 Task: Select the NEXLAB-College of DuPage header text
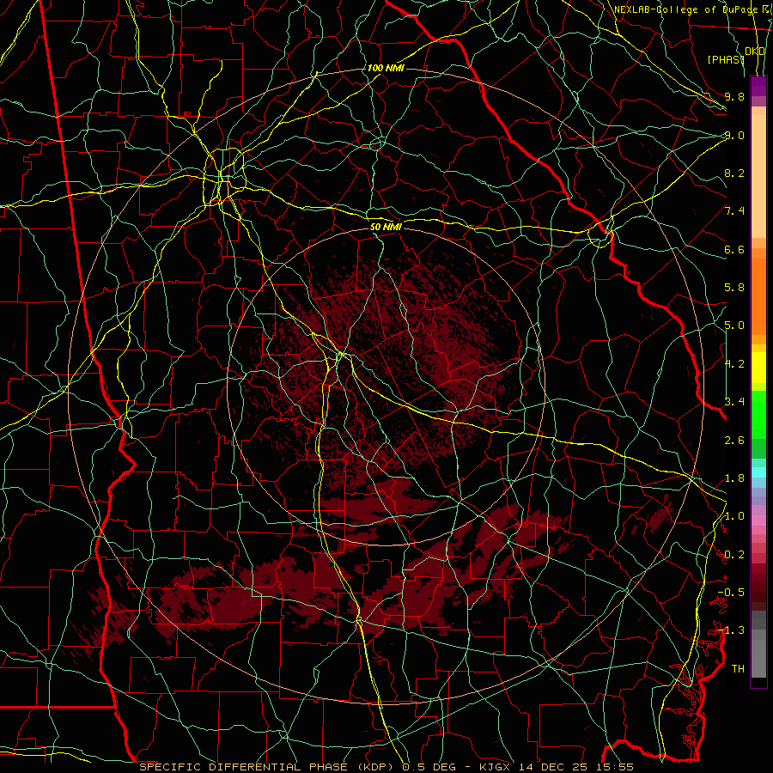684,9
